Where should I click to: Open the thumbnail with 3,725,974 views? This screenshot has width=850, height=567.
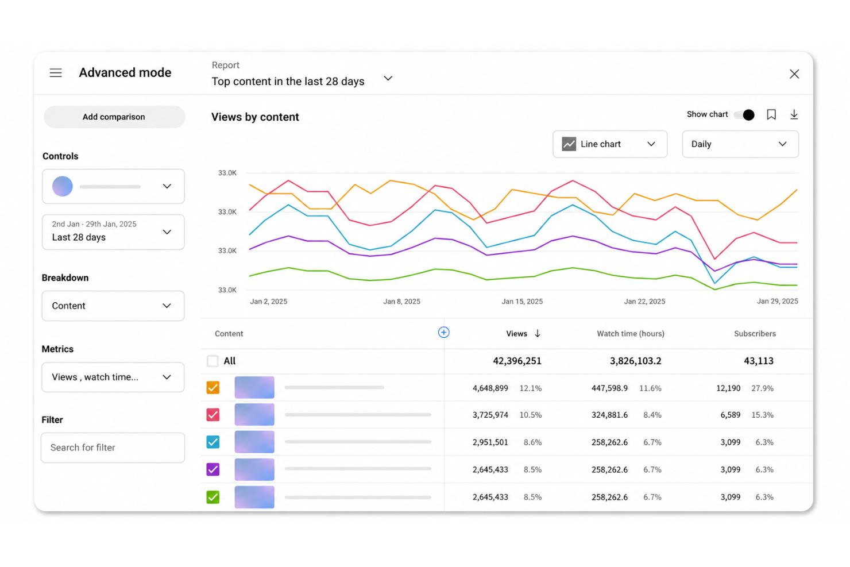pos(254,415)
